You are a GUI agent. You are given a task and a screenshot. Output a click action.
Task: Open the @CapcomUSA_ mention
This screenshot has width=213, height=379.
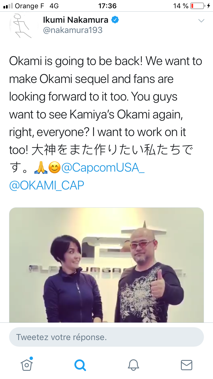click(x=103, y=168)
